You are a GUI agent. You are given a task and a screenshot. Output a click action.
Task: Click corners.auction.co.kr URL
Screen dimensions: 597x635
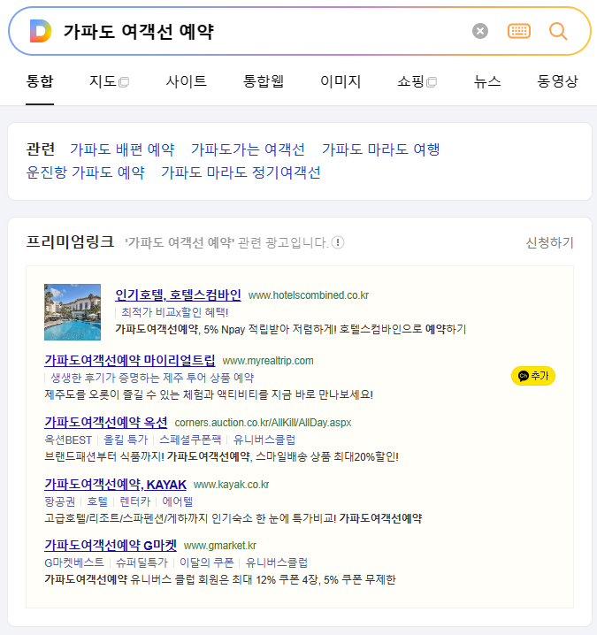pyautogui.click(x=263, y=423)
